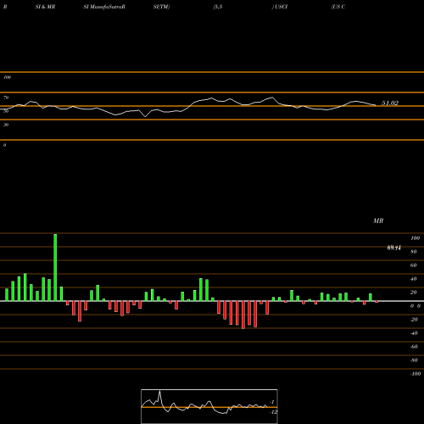Open the mini chart thumbnail at the bottom

[209, 406]
